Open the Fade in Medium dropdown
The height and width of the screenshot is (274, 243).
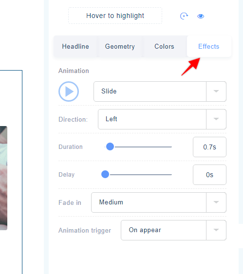tap(159, 202)
